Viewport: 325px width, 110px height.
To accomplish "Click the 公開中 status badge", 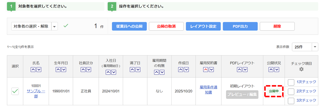I will point(274,91).
